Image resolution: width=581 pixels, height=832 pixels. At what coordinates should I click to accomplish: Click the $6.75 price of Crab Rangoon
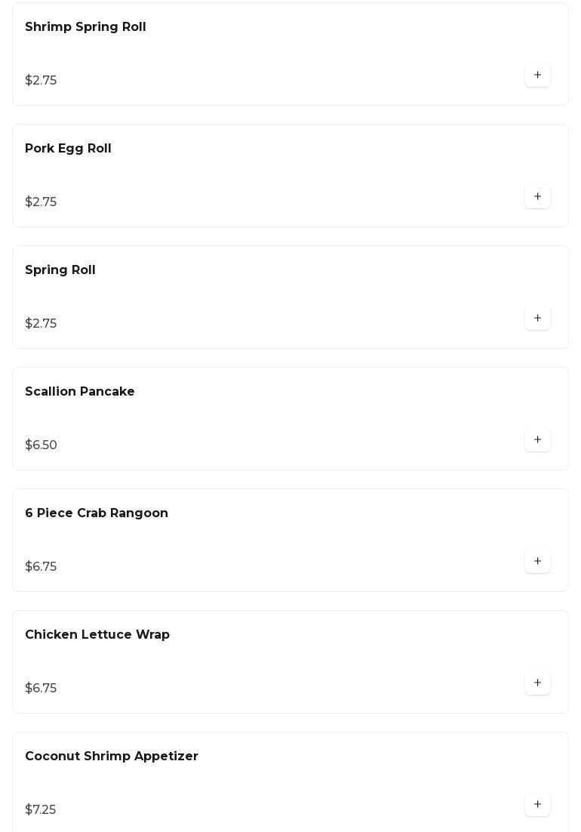[41, 567]
